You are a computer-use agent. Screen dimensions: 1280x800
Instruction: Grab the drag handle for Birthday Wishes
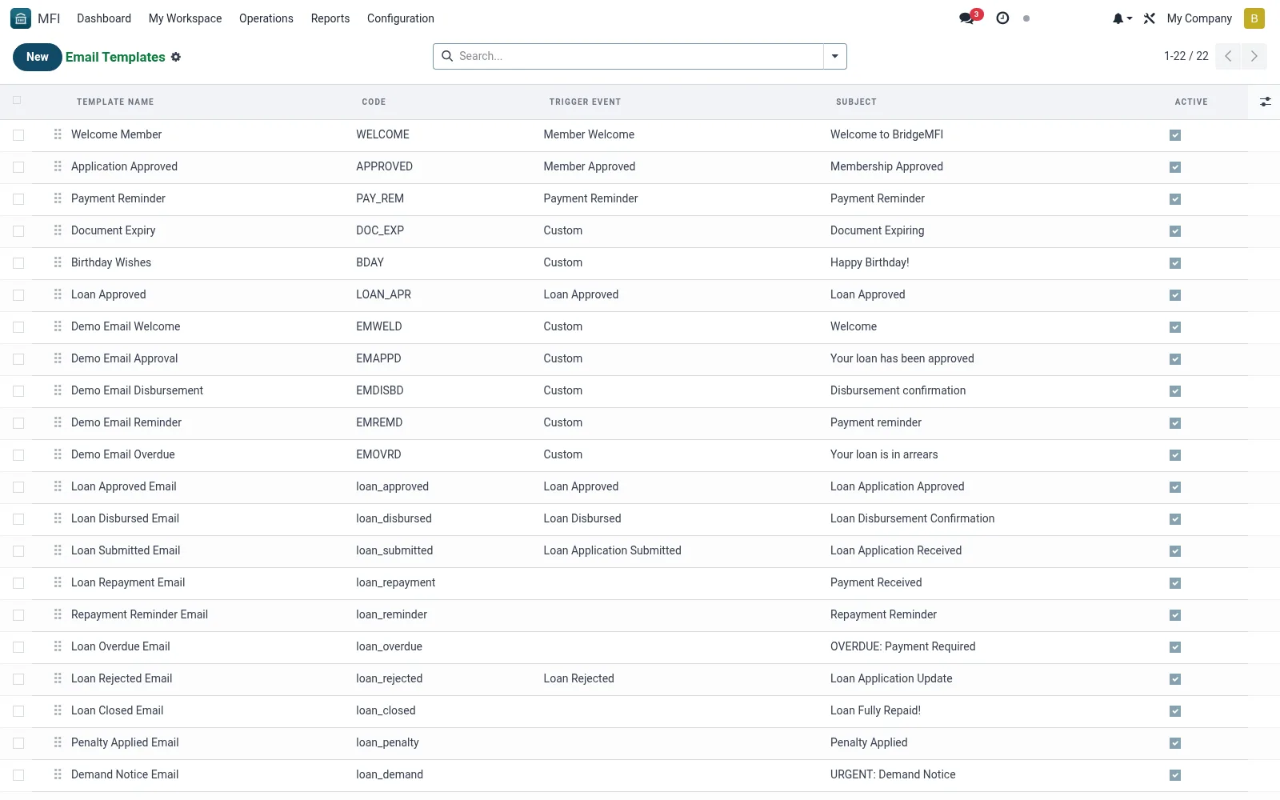(58, 262)
